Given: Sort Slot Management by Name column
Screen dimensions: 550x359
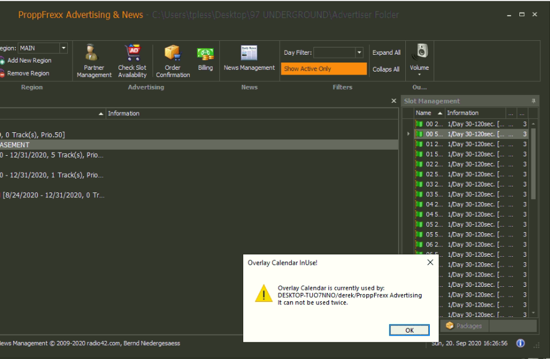Looking at the screenshot, I should [429, 113].
